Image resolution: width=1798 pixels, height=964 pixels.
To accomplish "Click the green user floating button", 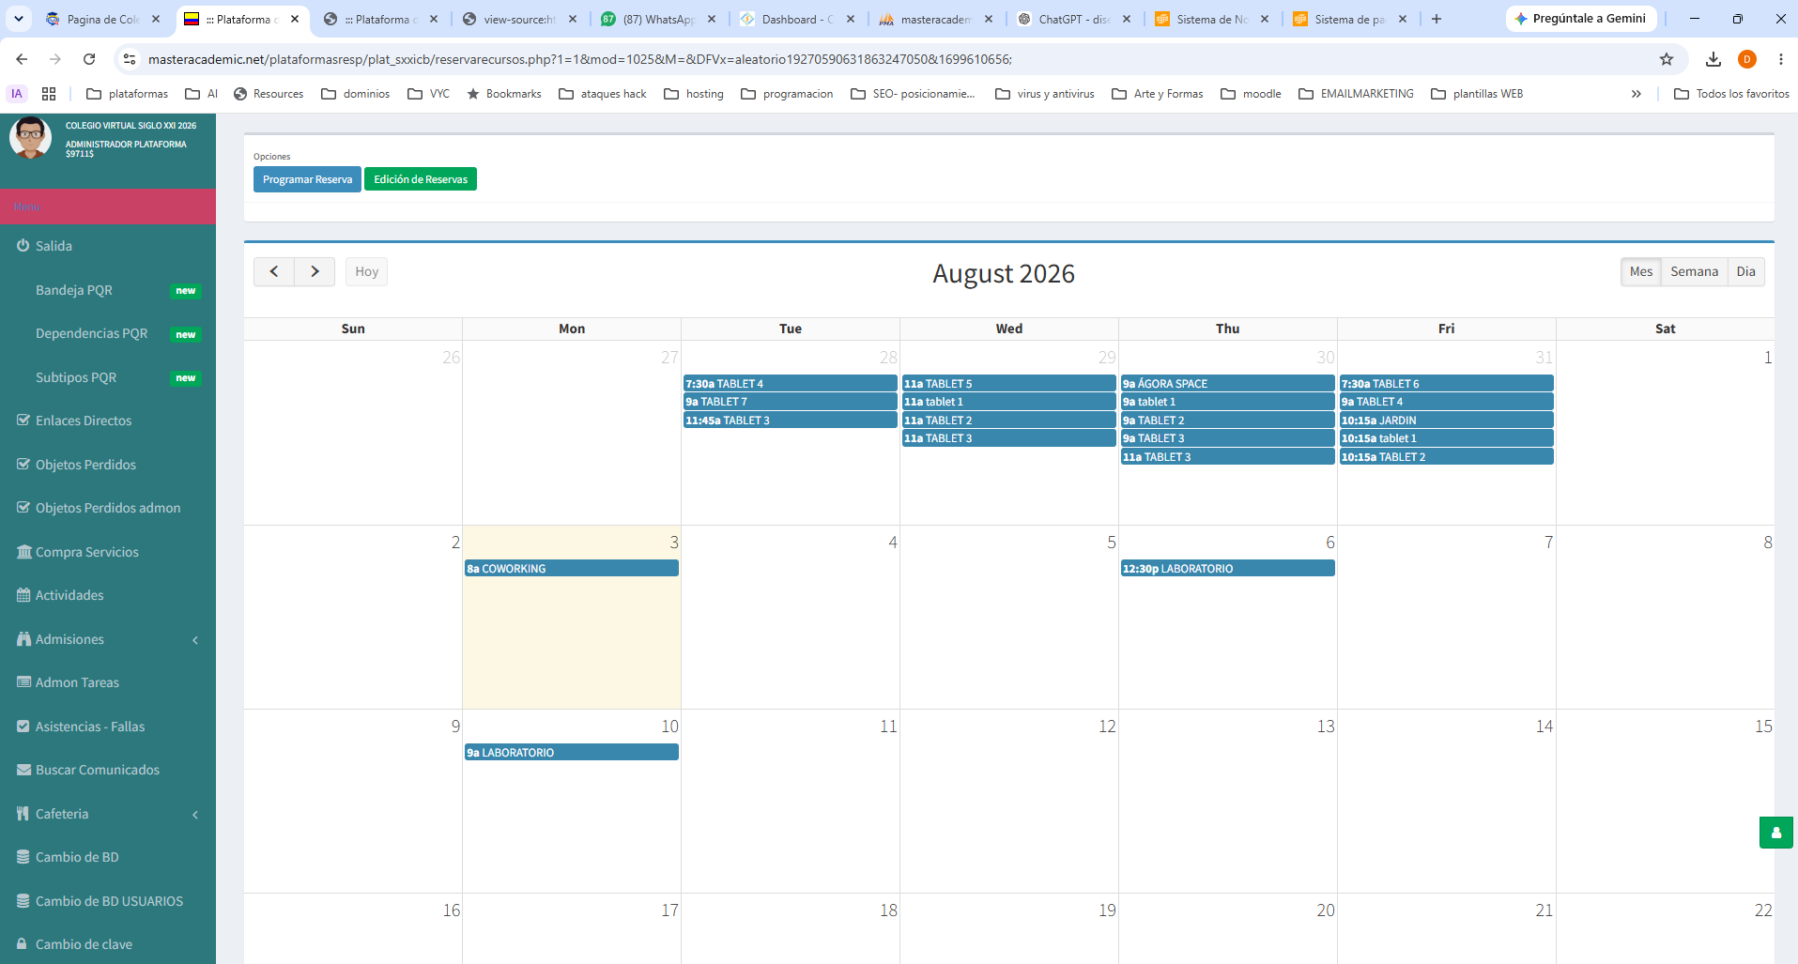I will [1775, 833].
